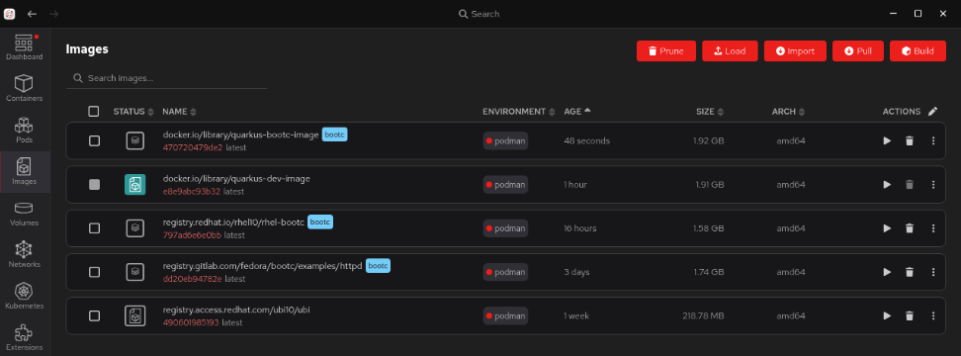Screen dimensions: 961x356
Task: Switch to the Dashboard view
Action: 25,47
